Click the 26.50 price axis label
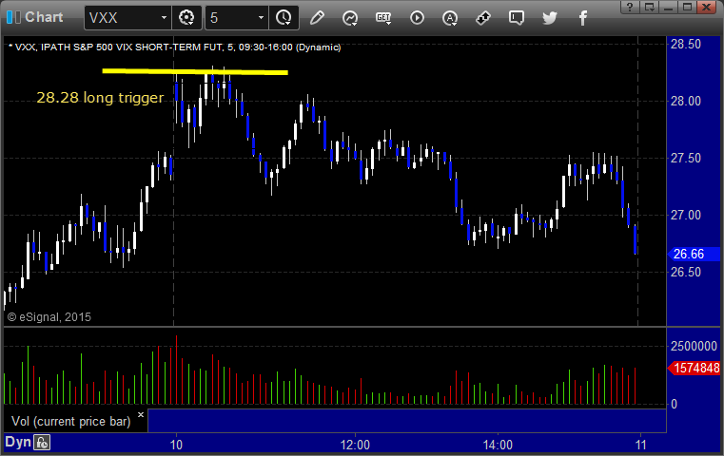 click(x=686, y=272)
